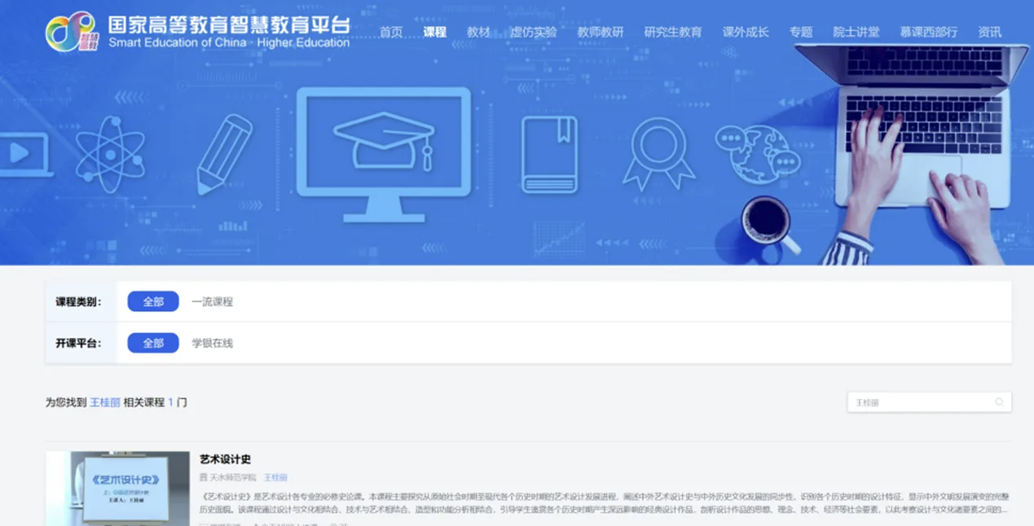Open the 艺术设计史 course title link
The image size is (1034, 526).
(x=225, y=459)
